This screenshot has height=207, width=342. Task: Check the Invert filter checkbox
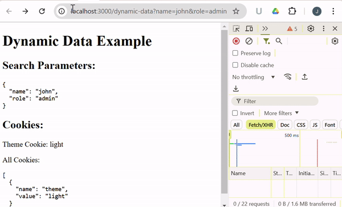pos(235,113)
